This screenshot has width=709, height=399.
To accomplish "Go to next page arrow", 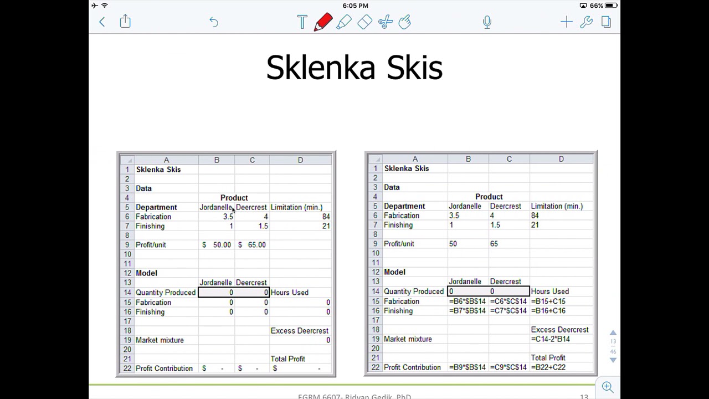I will coord(613,360).
